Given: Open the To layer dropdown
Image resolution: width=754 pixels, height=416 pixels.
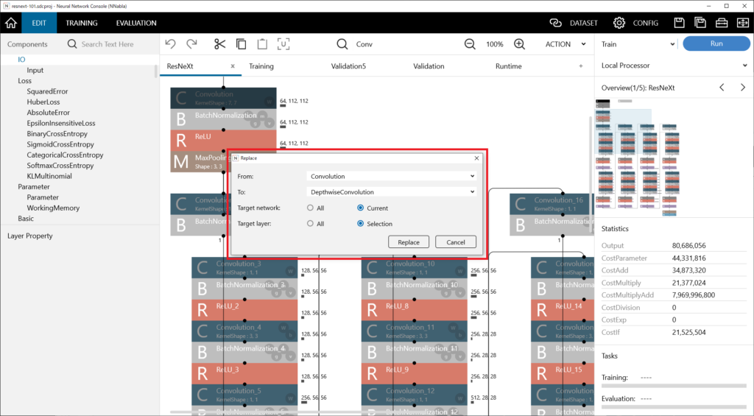Looking at the screenshot, I should (392, 192).
